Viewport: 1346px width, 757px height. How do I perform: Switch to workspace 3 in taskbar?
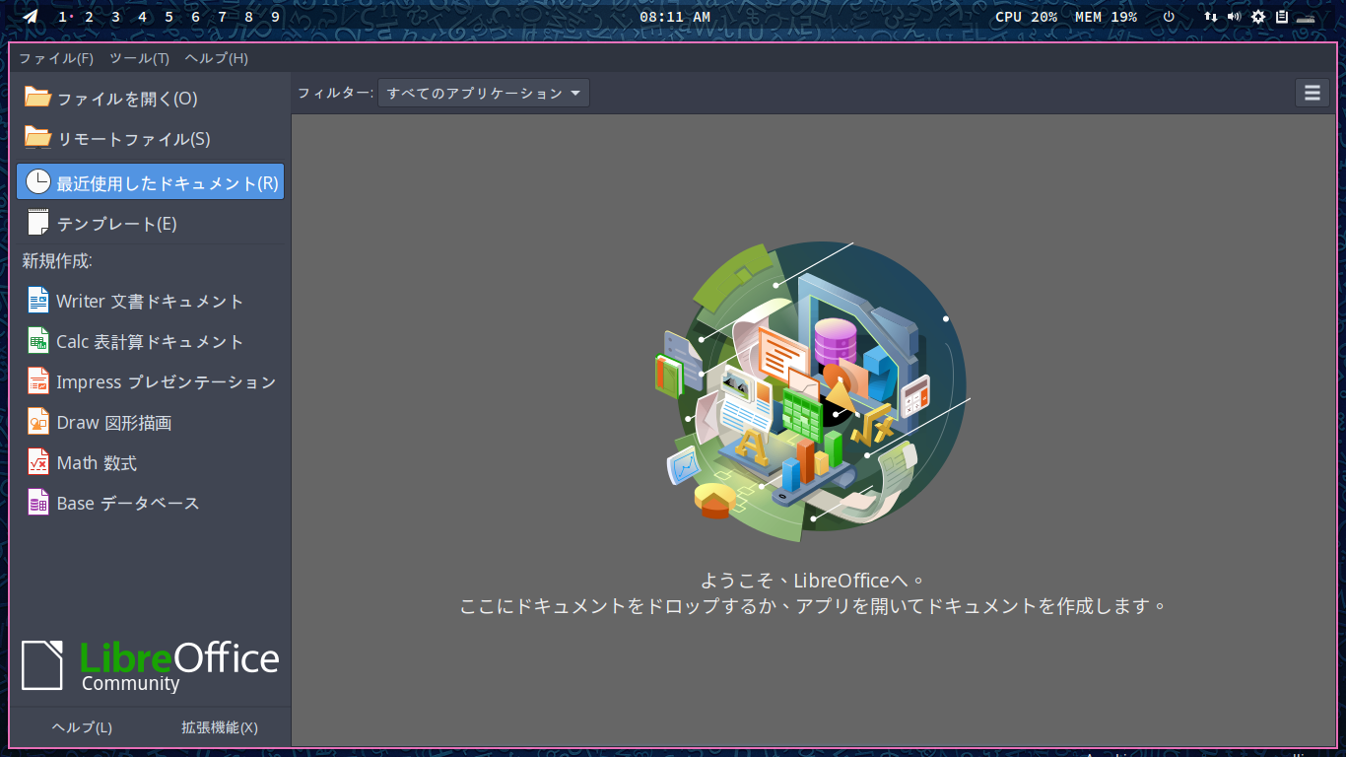click(114, 16)
